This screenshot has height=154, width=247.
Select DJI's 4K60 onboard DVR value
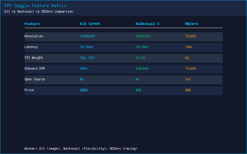coord(84,68)
